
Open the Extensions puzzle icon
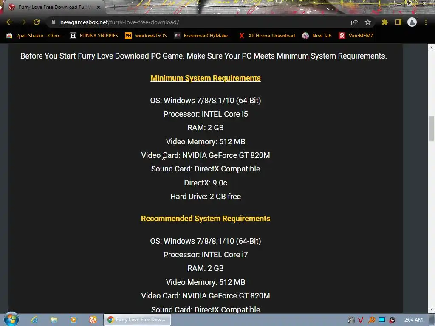pos(384,22)
